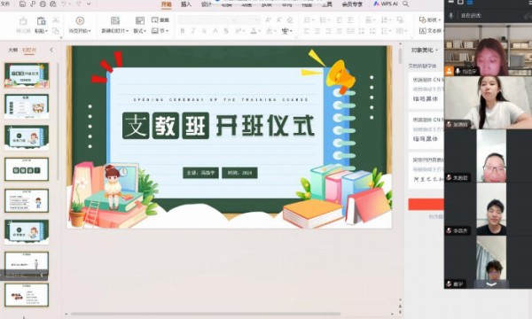The width and height of the screenshot is (532, 319).
Task: Toggle Align Left paragraph alignment
Action: (307, 31)
